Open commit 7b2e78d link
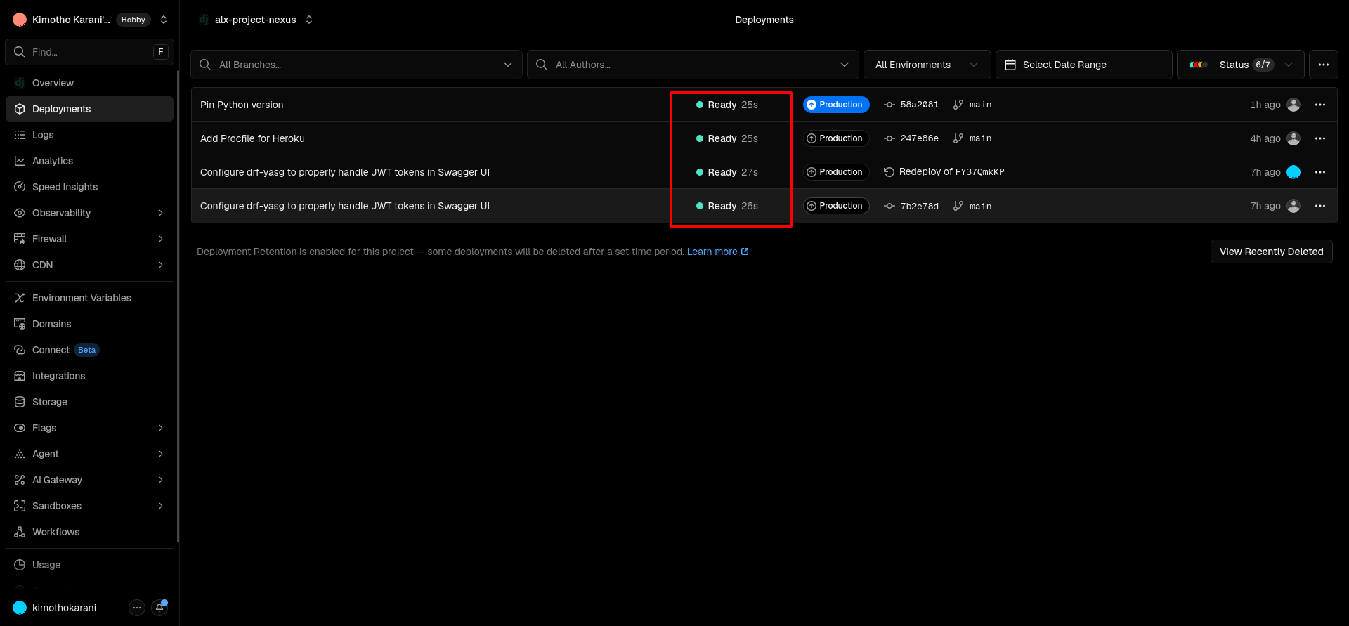Viewport: 1349px width, 626px height. click(x=911, y=206)
